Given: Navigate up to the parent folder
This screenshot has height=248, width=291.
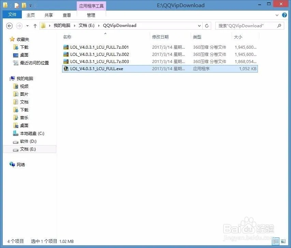Looking at the screenshot, I should click(35, 26).
